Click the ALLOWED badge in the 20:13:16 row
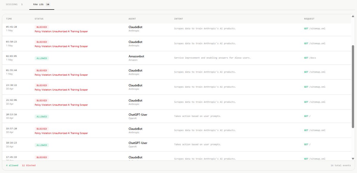 click(42, 117)
